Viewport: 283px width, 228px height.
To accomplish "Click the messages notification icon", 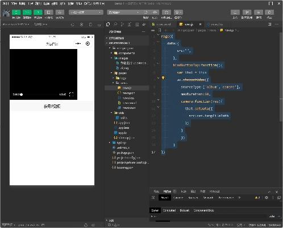I will point(269,13).
